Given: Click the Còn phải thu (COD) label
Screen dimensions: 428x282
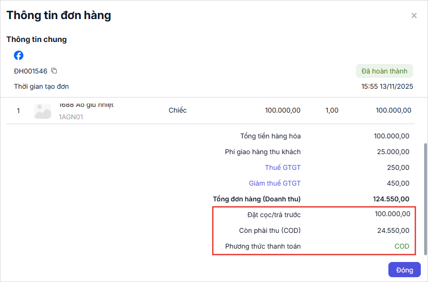Looking at the screenshot, I should 270,230.
